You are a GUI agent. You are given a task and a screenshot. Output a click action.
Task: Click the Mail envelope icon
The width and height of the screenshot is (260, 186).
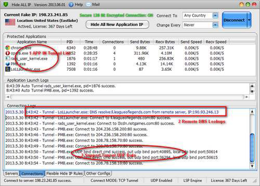coord(89,4)
